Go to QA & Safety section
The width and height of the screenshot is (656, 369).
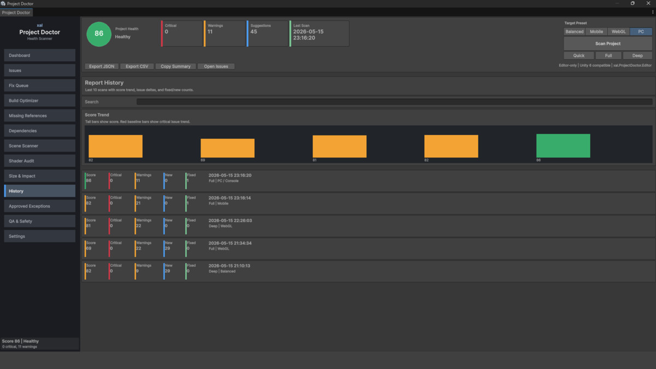[39, 221]
